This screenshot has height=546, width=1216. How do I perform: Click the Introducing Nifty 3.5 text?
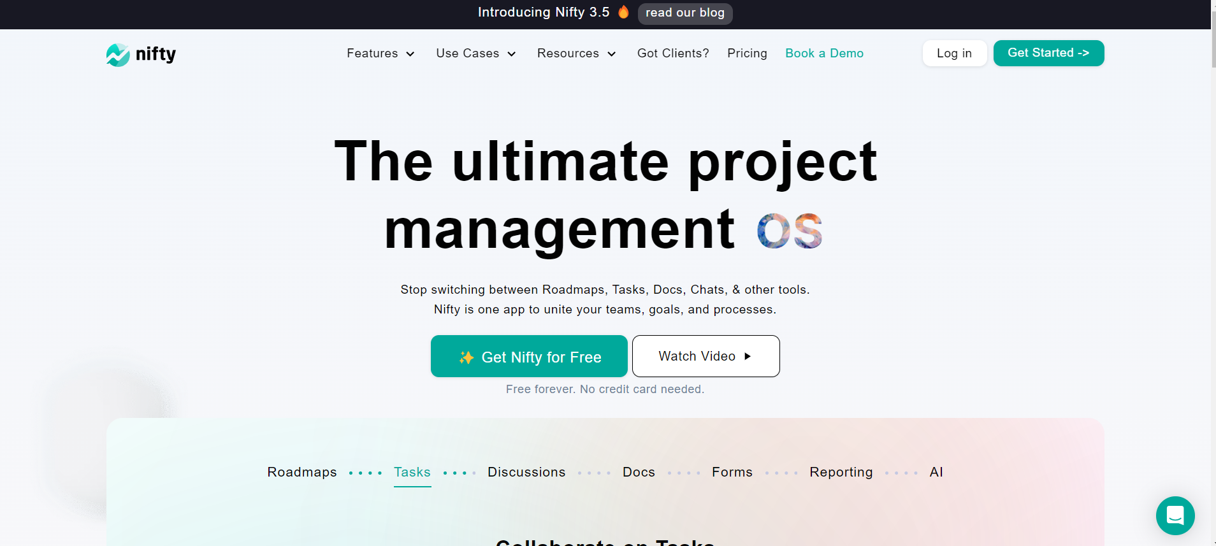click(x=544, y=12)
